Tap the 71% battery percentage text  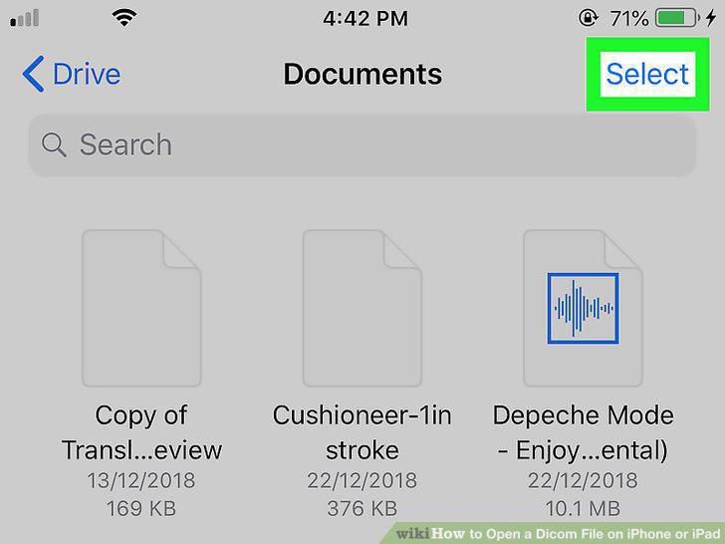click(628, 19)
